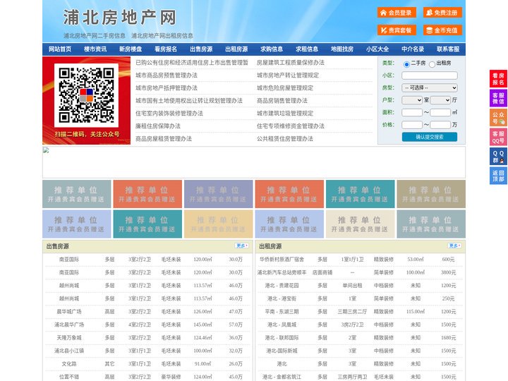Image resolution: width=508 pixels, height=381 pixels.
Task: Open 商品房销售管理办法 link
Action: (282, 100)
